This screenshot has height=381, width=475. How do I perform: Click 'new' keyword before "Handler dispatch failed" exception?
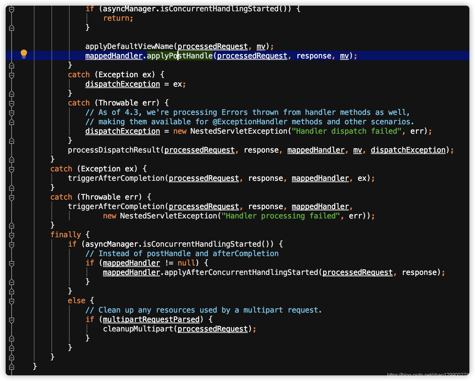(180, 131)
